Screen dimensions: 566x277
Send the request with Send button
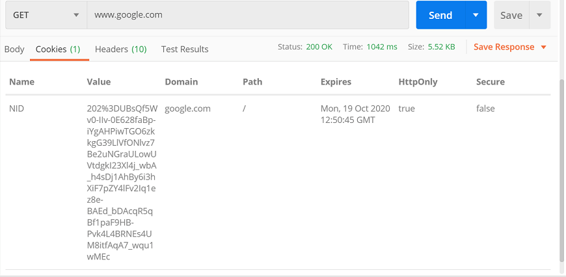tap(440, 15)
